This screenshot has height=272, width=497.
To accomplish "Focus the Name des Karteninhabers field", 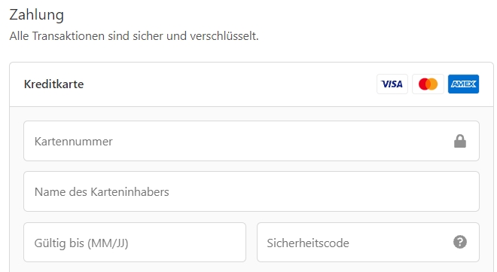I will (x=252, y=191).
